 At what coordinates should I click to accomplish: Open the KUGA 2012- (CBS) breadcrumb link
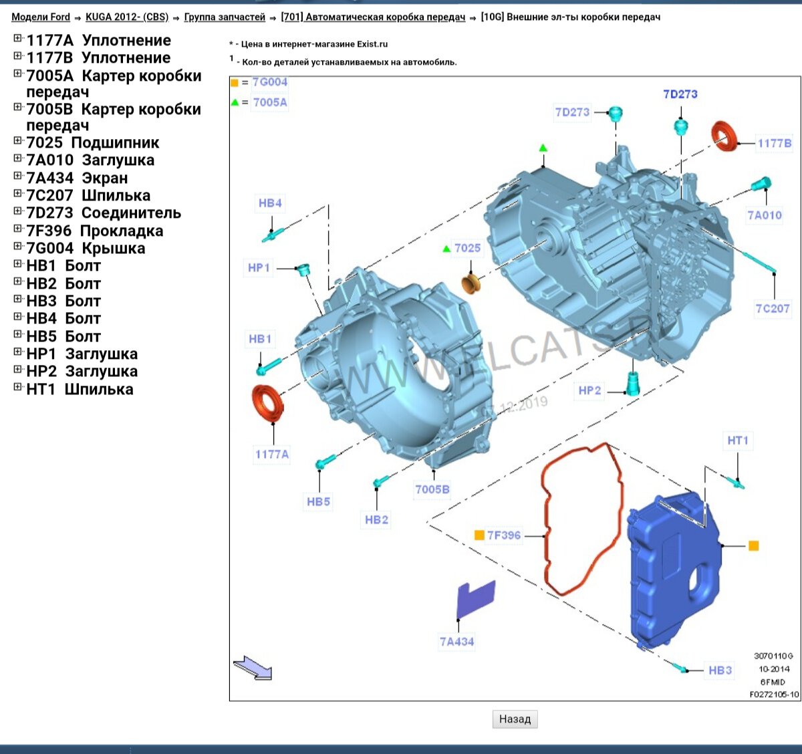pos(127,17)
